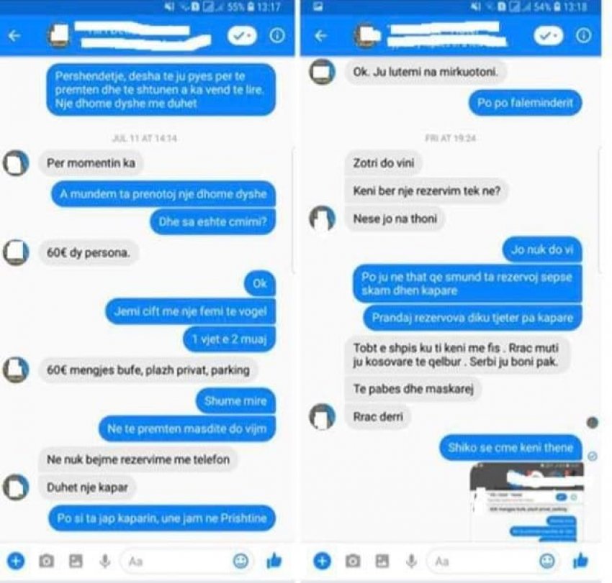Viewport: 612px width, 583px height.
Task: Open conversation info in right chat header
Action: tap(583, 36)
